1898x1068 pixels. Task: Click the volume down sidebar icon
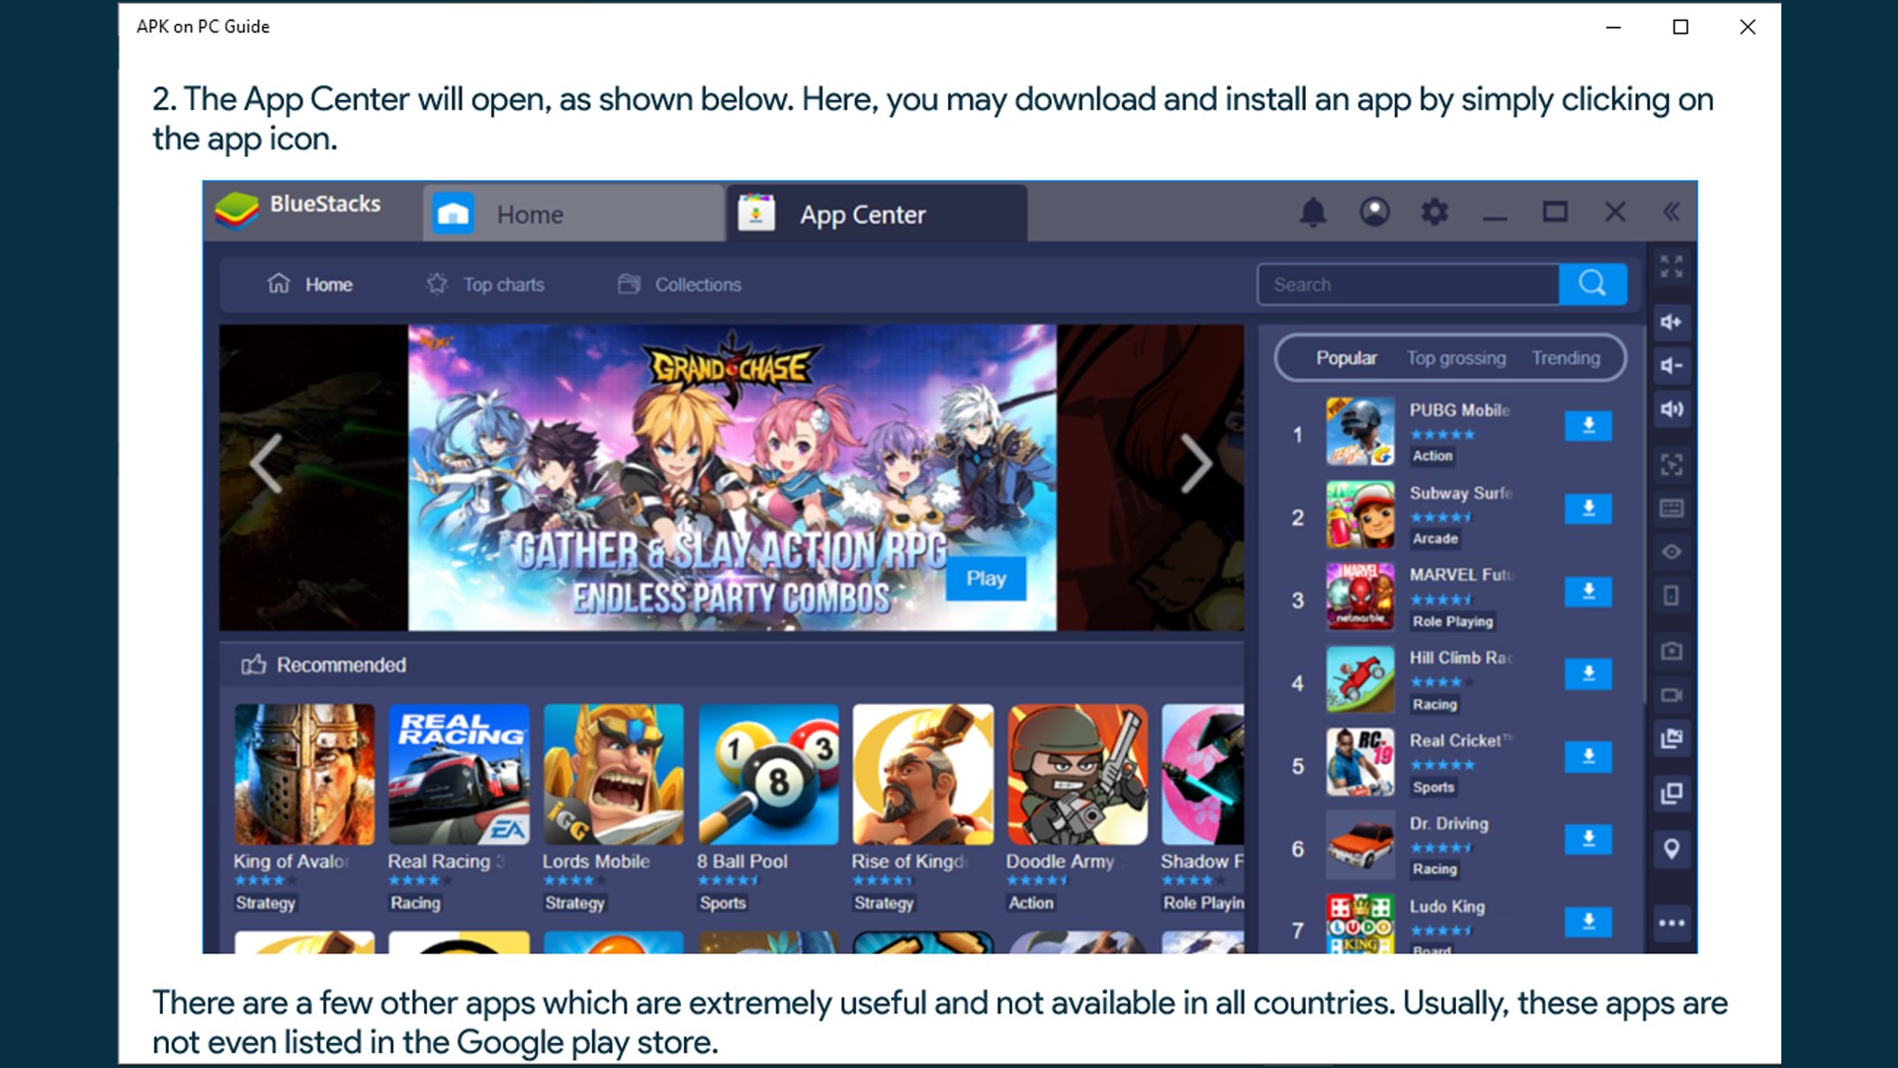(x=1672, y=366)
